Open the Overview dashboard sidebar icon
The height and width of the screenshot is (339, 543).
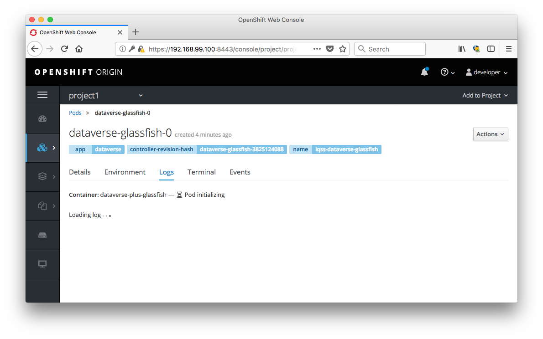click(x=42, y=119)
